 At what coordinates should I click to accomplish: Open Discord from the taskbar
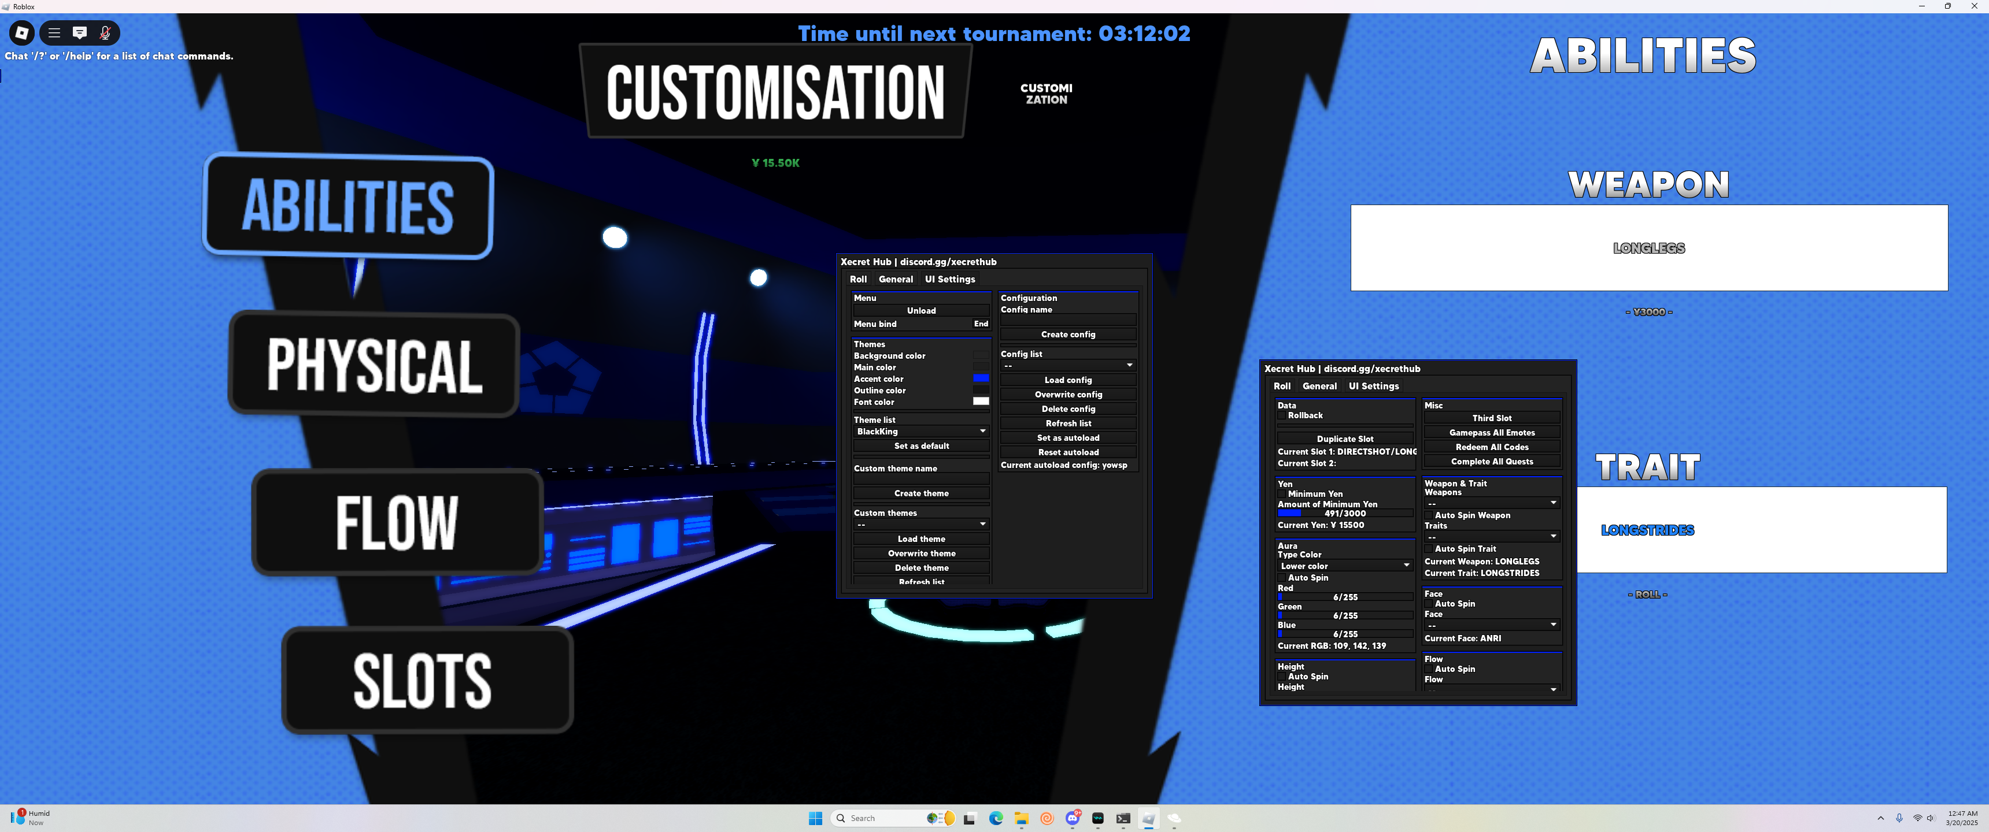(1073, 818)
